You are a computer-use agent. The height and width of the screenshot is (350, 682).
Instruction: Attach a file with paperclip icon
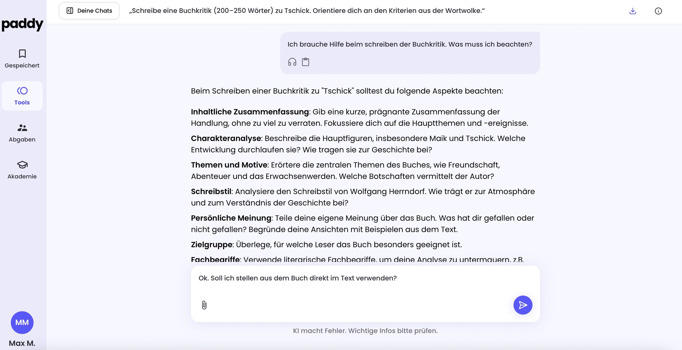click(x=204, y=305)
